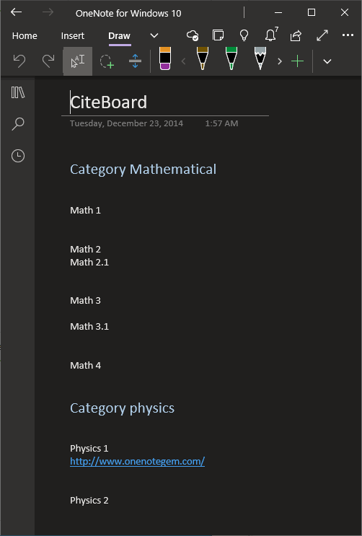Switch to the Insert tab
This screenshot has width=362, height=536.
(72, 35)
